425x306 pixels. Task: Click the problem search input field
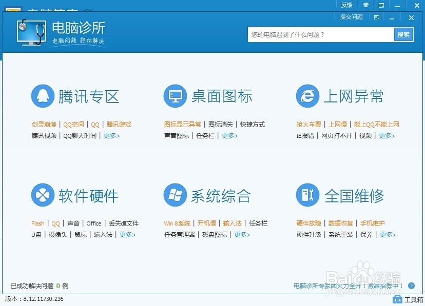point(321,35)
